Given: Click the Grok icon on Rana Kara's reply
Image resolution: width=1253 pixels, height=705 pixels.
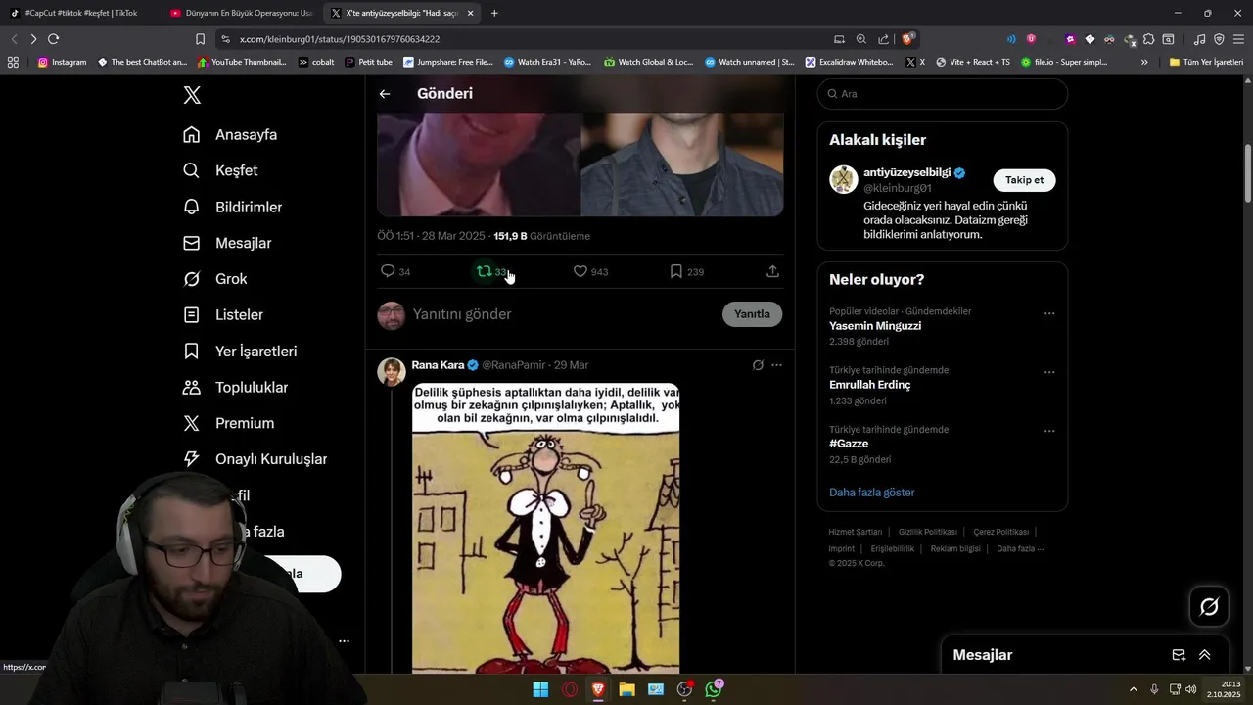Looking at the screenshot, I should (758, 365).
